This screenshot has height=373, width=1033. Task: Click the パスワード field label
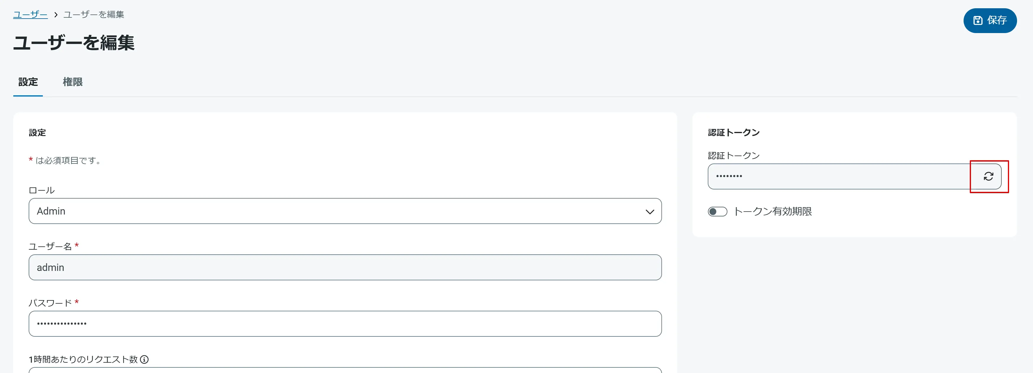(x=50, y=303)
